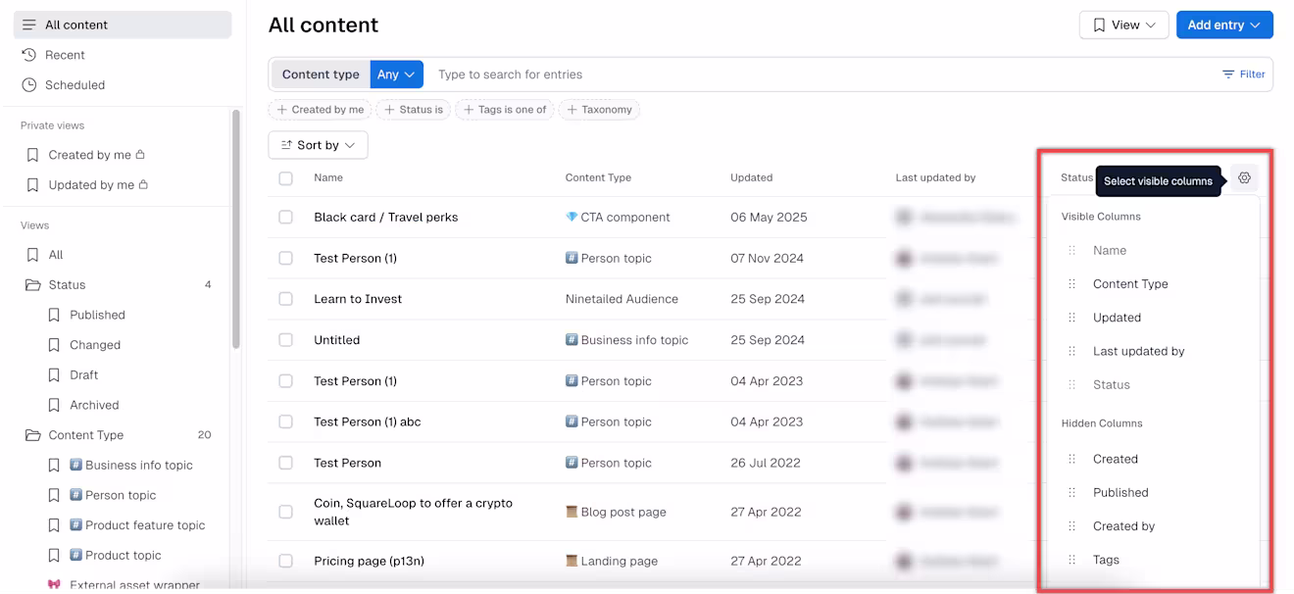Click drag handle for Created column
This screenshot has width=1294, height=594.
pos(1071,459)
